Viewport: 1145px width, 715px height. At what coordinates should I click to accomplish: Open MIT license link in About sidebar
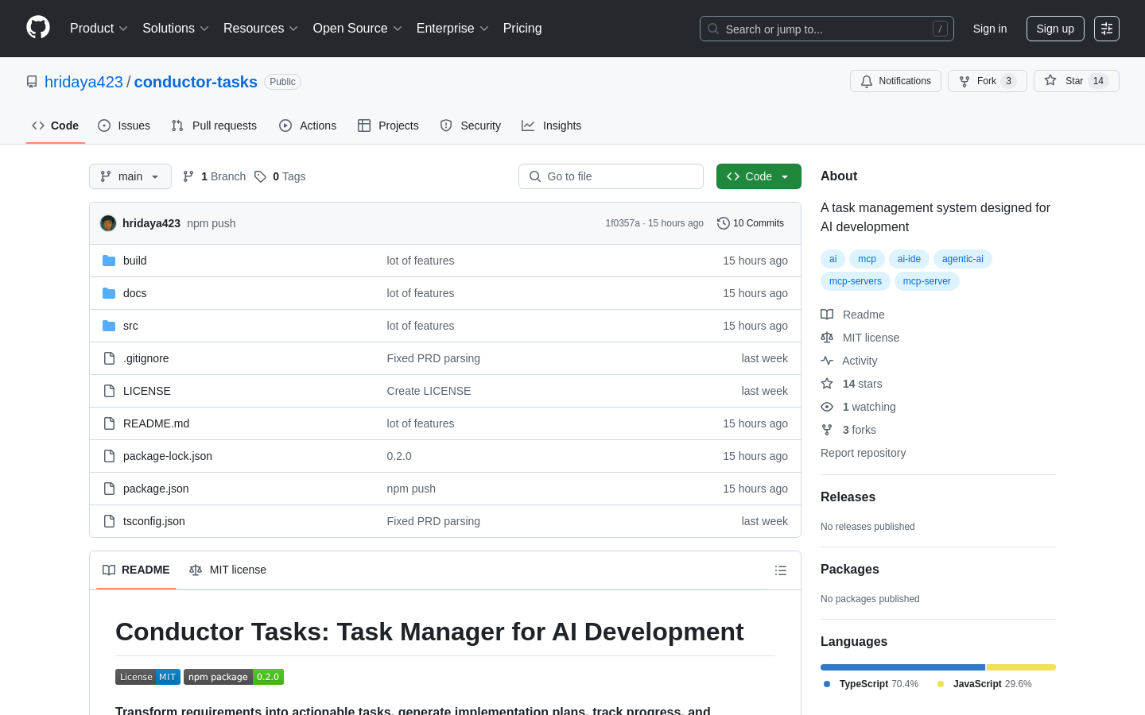[x=860, y=338]
